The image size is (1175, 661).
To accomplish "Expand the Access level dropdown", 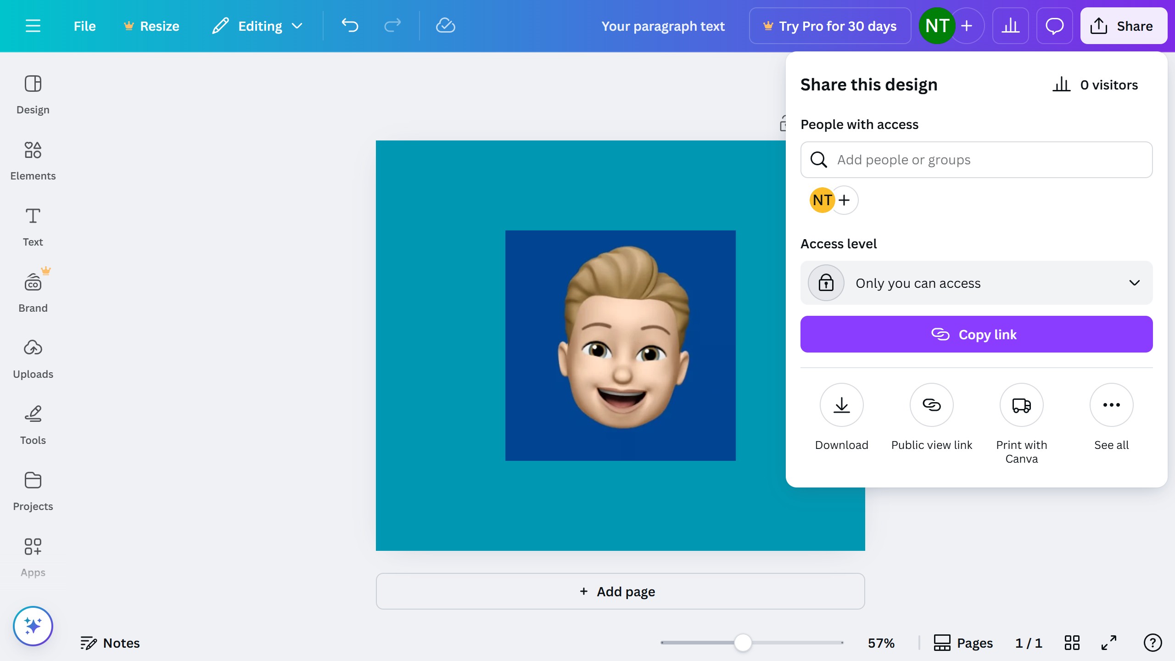I will coord(976,283).
